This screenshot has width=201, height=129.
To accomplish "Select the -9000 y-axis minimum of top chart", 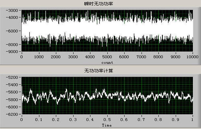I will (x=12, y=51).
